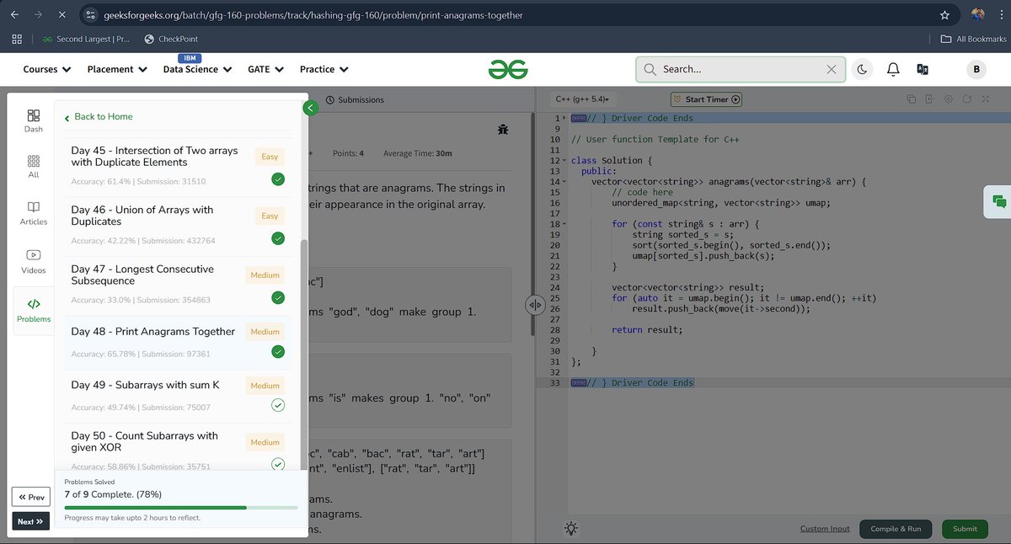The height and width of the screenshot is (544, 1011).
Task: Click the browser address bar URL
Action: [x=313, y=15]
